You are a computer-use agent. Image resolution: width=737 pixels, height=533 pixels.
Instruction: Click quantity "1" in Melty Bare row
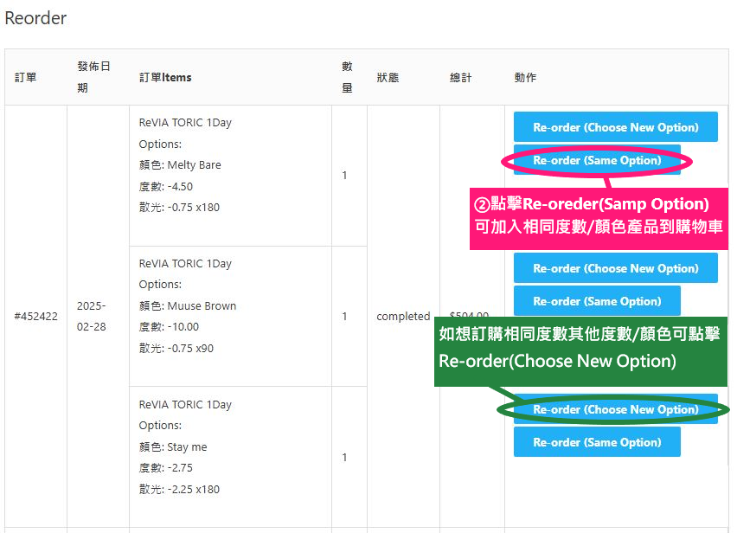pyautogui.click(x=344, y=176)
